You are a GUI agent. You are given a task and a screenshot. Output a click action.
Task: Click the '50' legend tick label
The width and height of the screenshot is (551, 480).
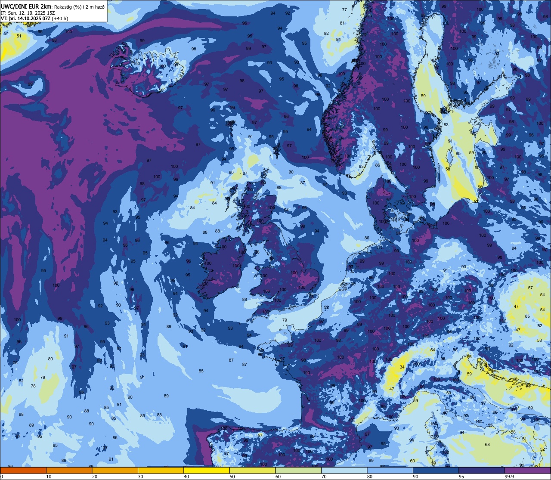tap(232, 477)
